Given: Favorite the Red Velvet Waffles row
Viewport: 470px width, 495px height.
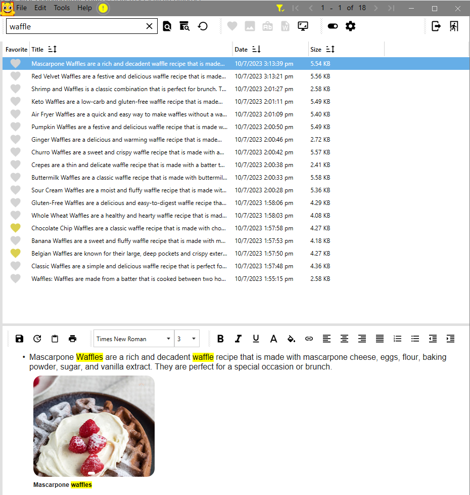Looking at the screenshot, I should (x=16, y=76).
